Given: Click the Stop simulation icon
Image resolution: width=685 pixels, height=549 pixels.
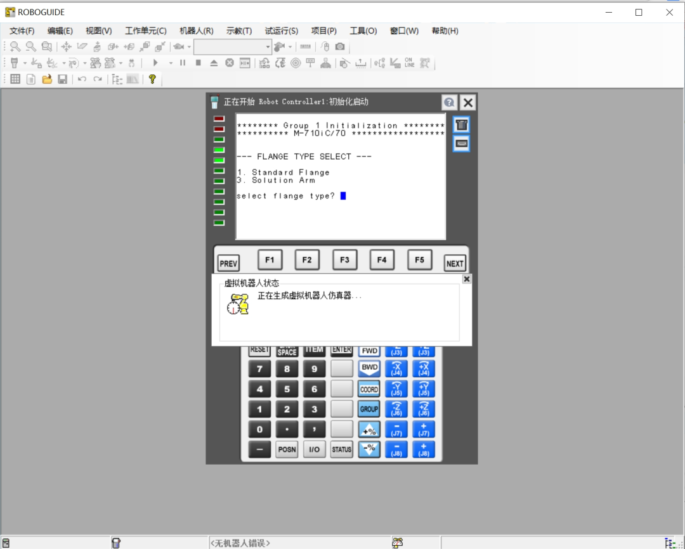Looking at the screenshot, I should (x=197, y=62).
